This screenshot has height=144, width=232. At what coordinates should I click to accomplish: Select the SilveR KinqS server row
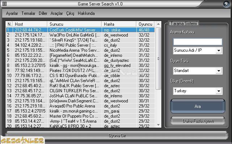[x=80, y=40]
